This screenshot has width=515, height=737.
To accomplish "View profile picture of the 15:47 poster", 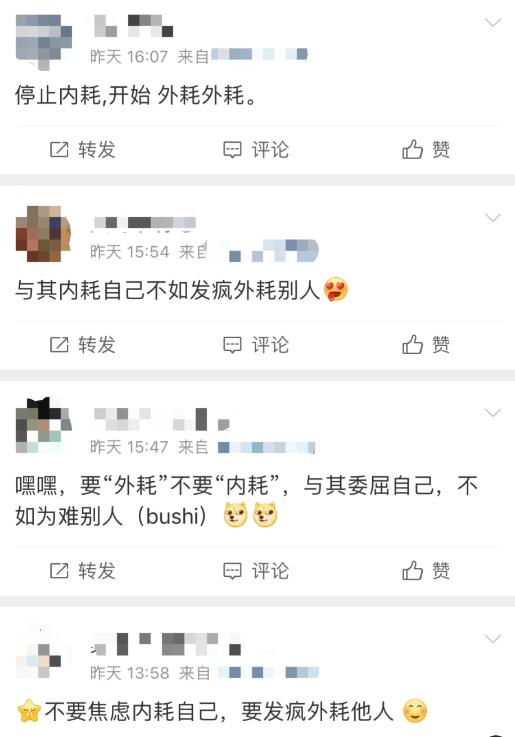I will [44, 426].
